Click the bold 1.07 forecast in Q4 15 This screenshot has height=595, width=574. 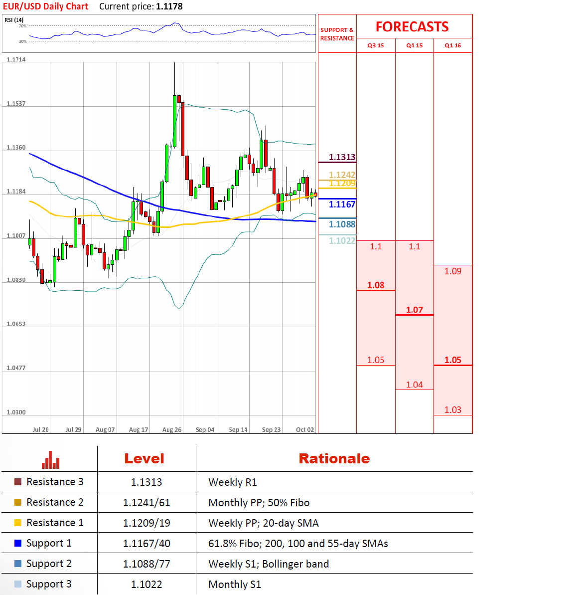415,310
